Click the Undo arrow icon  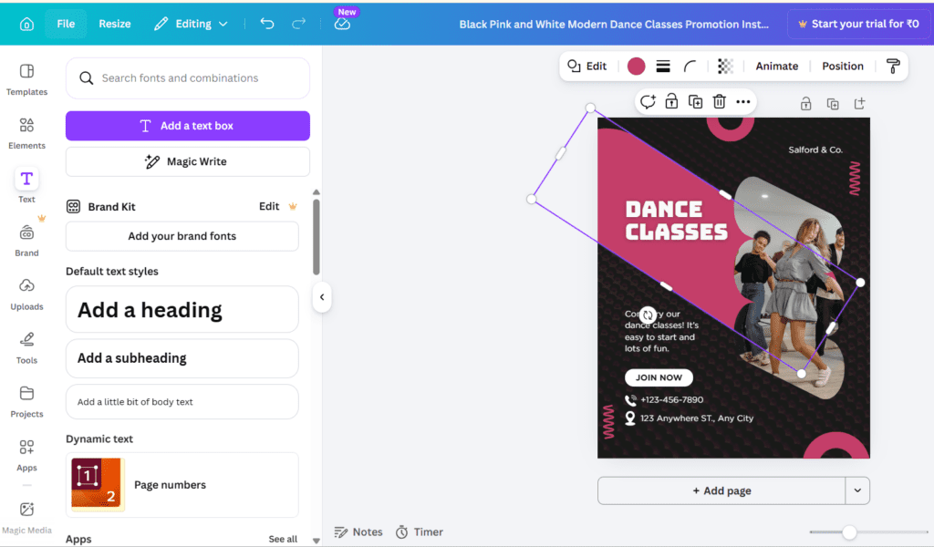tap(267, 24)
